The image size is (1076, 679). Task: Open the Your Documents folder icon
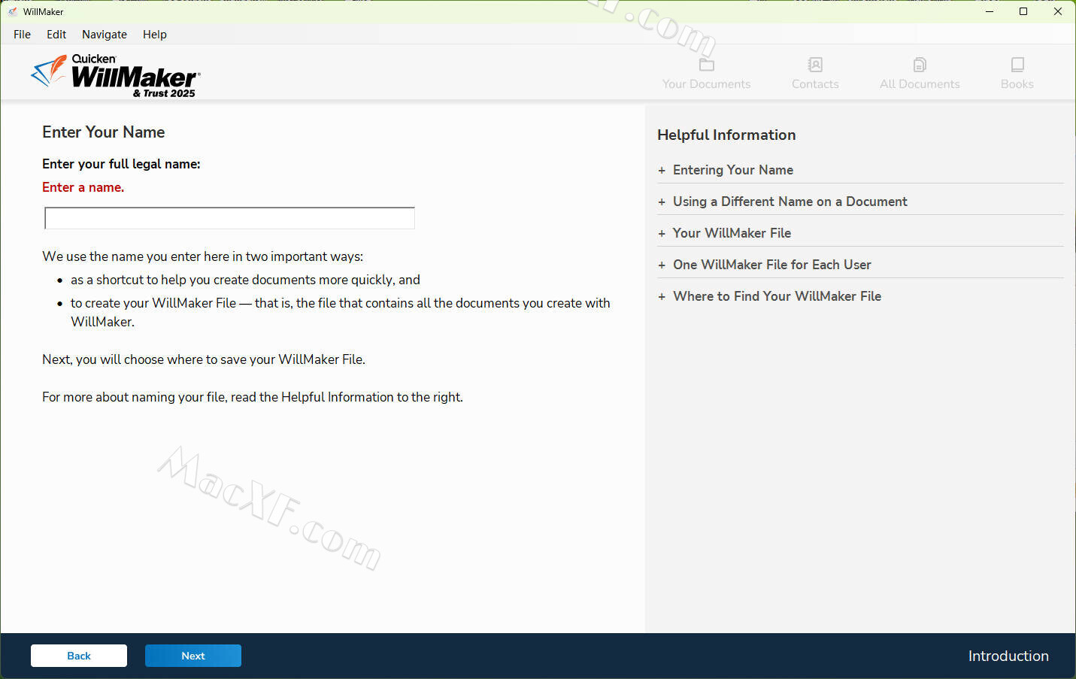click(706, 65)
